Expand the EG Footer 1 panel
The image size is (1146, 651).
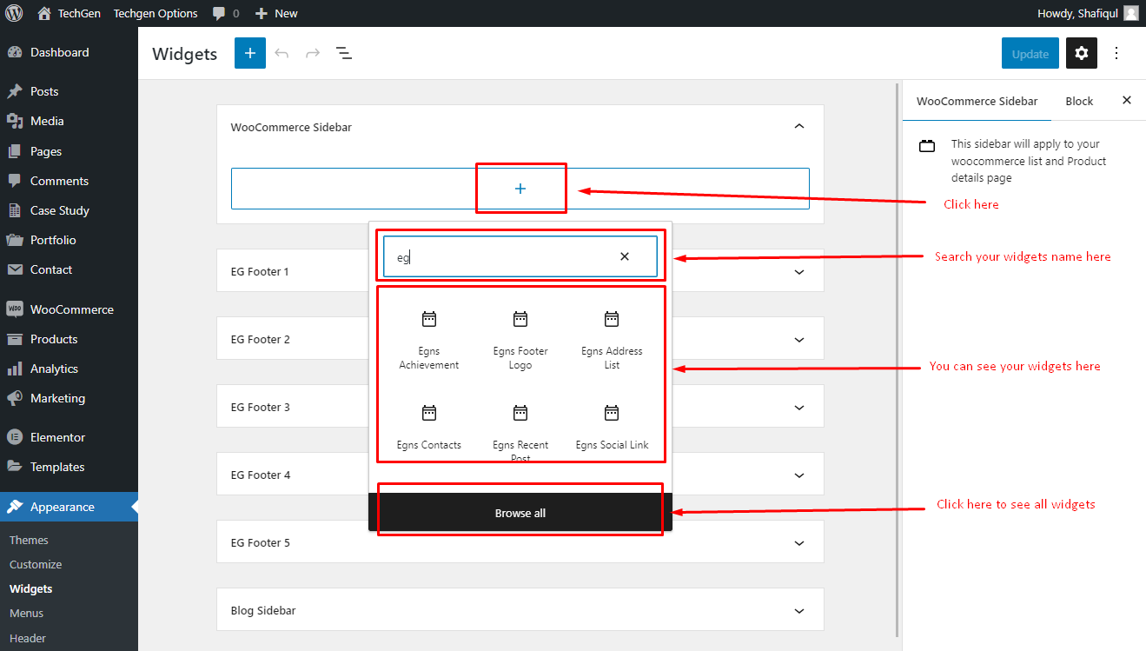coord(799,271)
